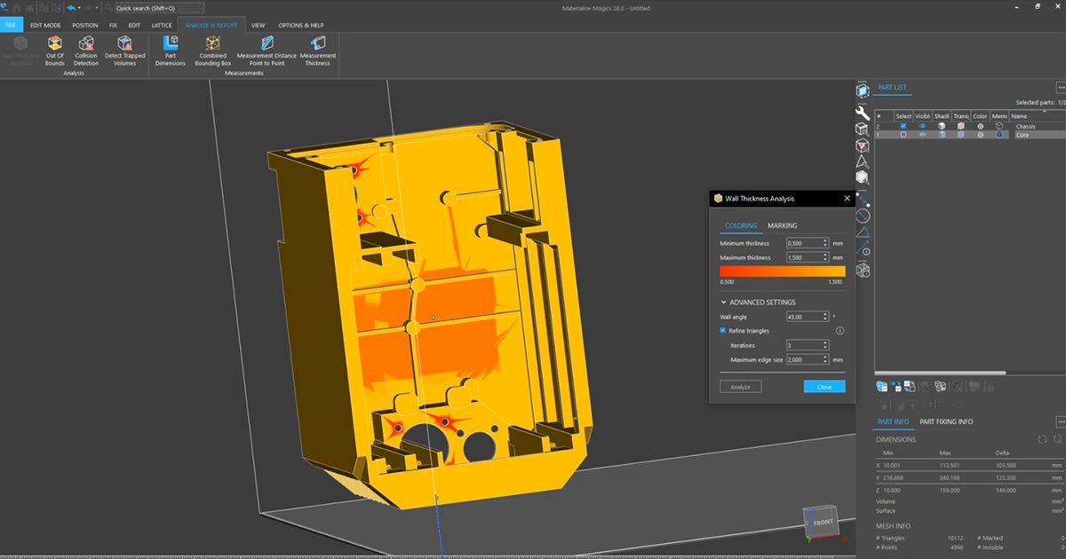Viewport: 1066px width, 559px height.
Task: Collapse the Advanced Settings section
Action: click(x=723, y=302)
